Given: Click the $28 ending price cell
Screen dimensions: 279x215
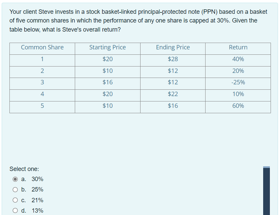Looking at the screenshot, I should tap(173, 59).
